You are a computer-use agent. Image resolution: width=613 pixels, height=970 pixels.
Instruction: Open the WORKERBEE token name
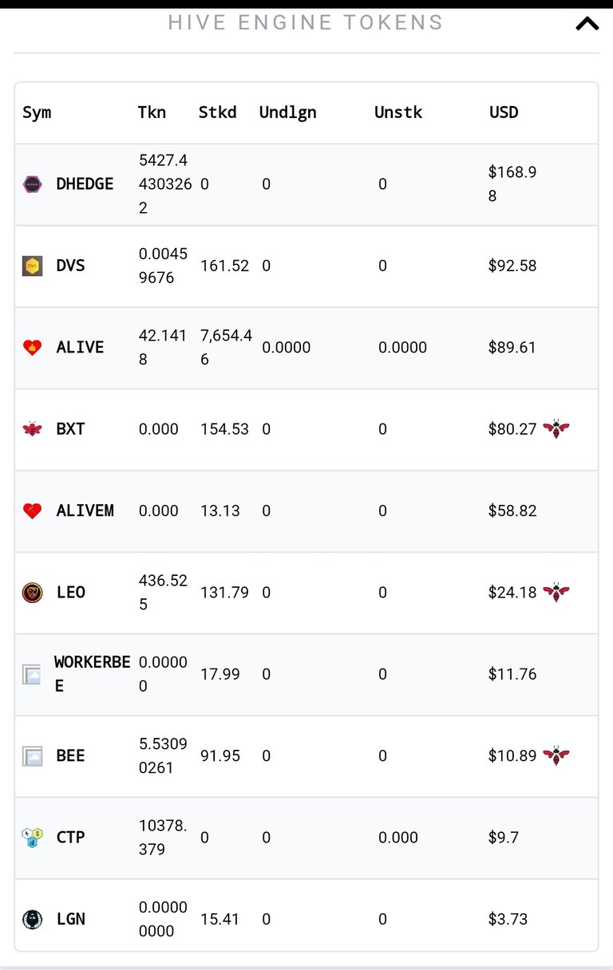pos(92,674)
